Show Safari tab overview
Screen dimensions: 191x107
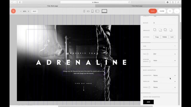pos(178,2)
